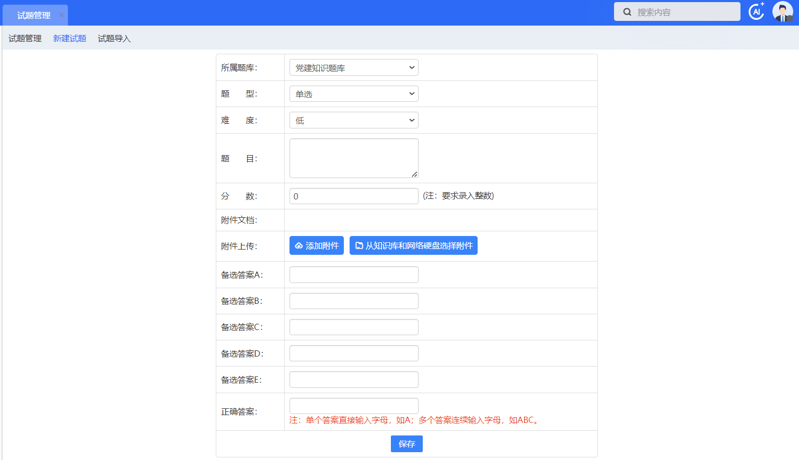
Task: Focus the 分数 input field
Action: 354,196
